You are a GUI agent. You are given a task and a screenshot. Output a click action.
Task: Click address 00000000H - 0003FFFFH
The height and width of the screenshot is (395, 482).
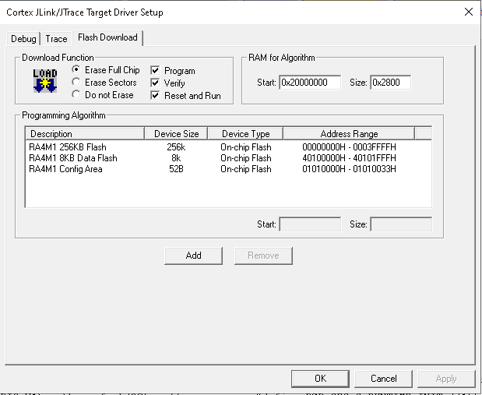point(349,147)
